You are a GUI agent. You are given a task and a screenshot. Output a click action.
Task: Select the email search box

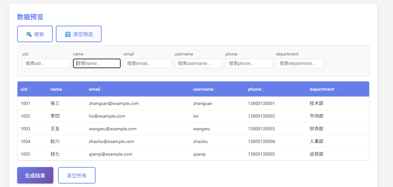[148, 63]
